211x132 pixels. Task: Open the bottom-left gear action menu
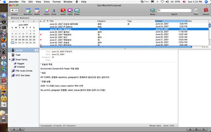pyautogui.click(x=21, y=130)
